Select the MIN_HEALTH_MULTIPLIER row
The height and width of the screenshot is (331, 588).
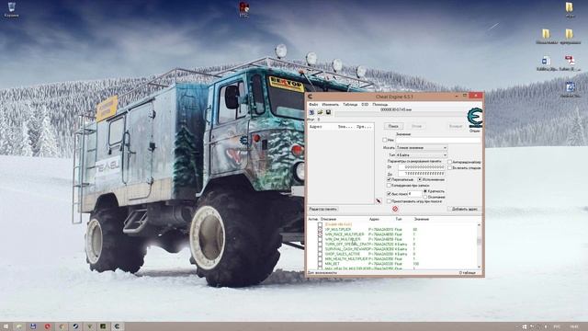[x=392, y=258]
